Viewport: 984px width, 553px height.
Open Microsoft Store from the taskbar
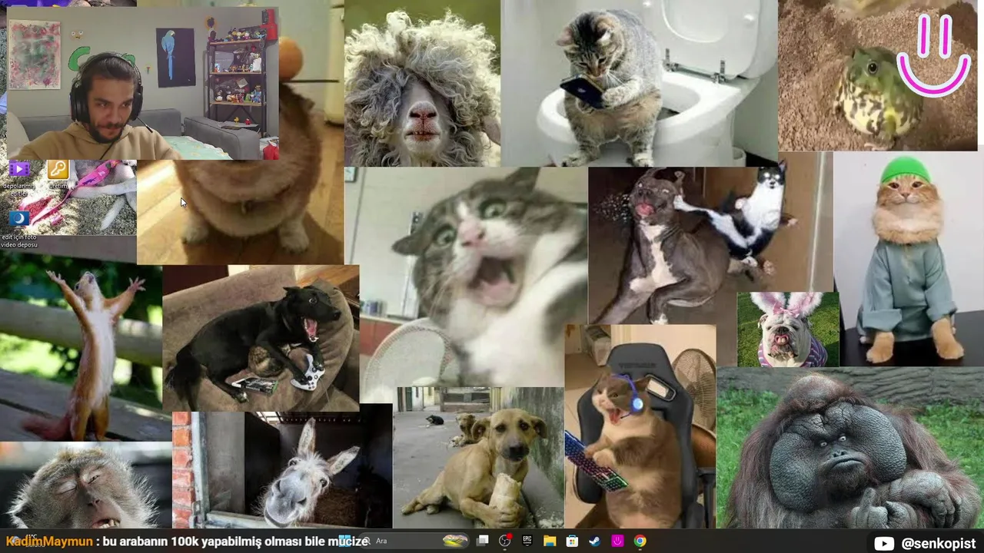[x=572, y=541]
